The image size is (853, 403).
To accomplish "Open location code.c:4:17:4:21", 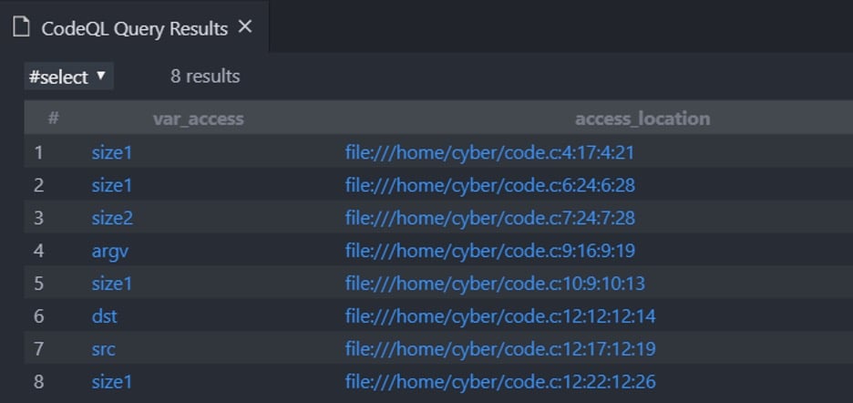I will click(x=489, y=152).
